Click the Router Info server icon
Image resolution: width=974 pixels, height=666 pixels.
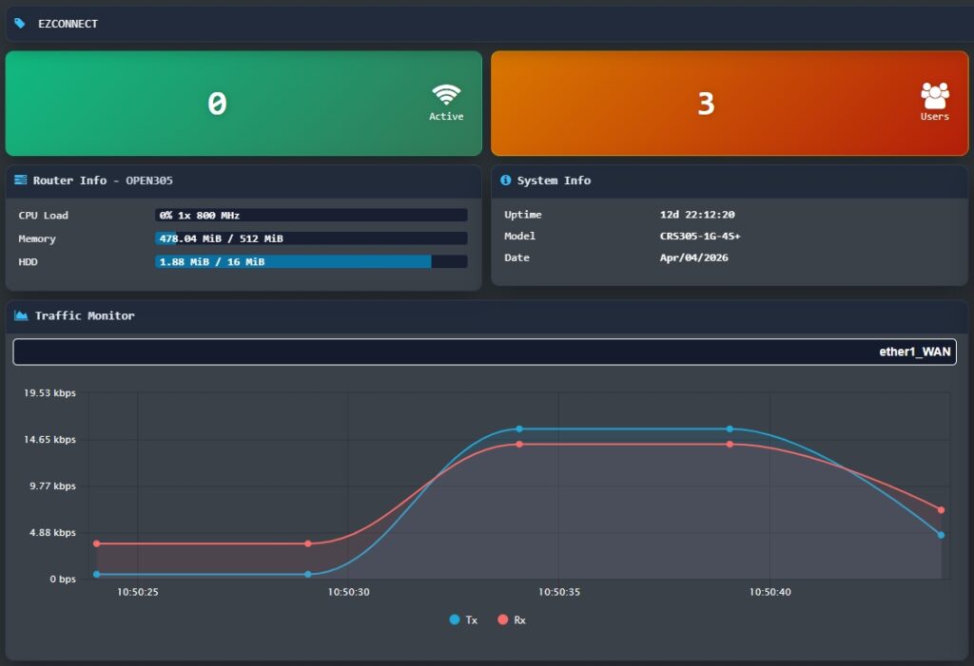[21, 181]
